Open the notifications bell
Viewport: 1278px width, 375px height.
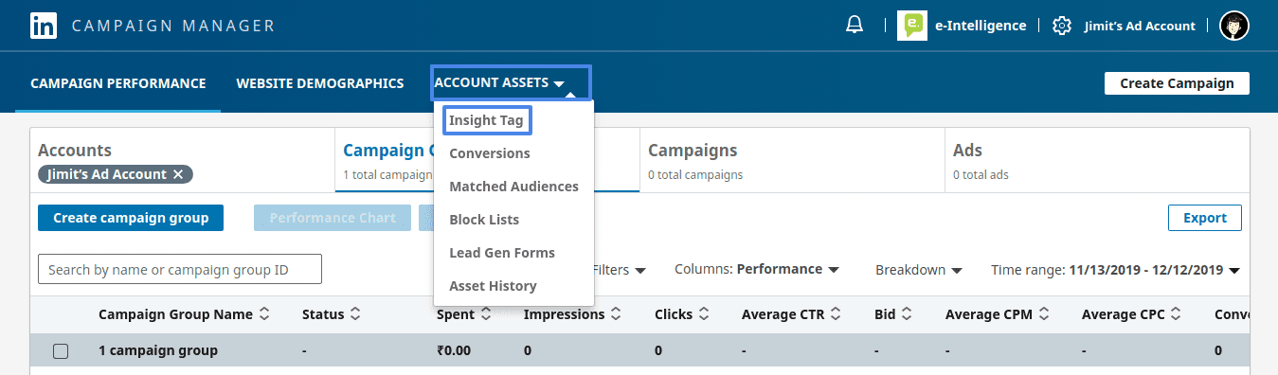855,26
